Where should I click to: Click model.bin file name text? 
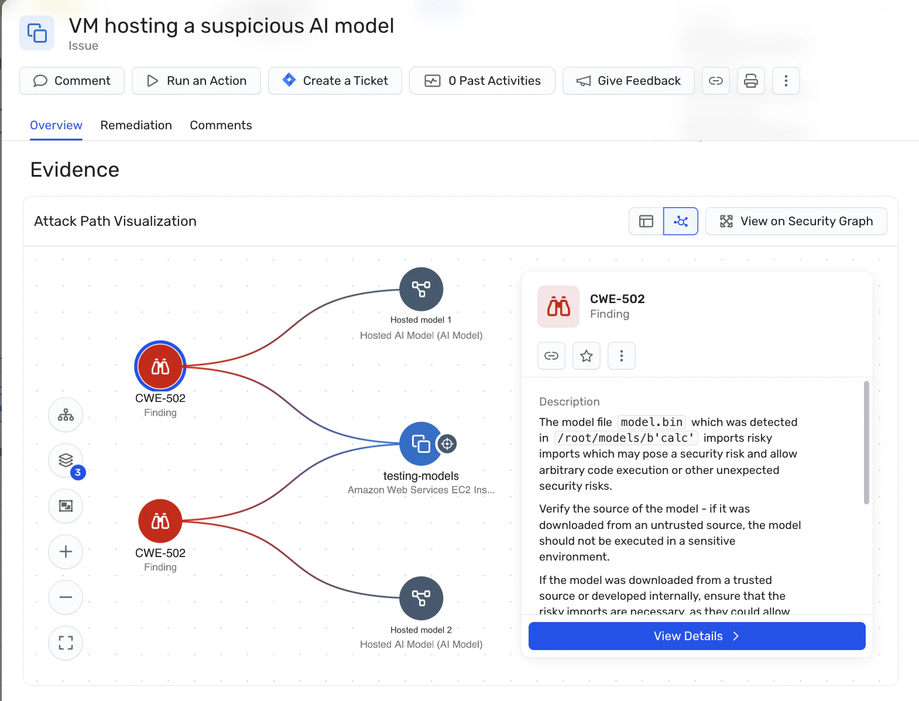(x=651, y=422)
